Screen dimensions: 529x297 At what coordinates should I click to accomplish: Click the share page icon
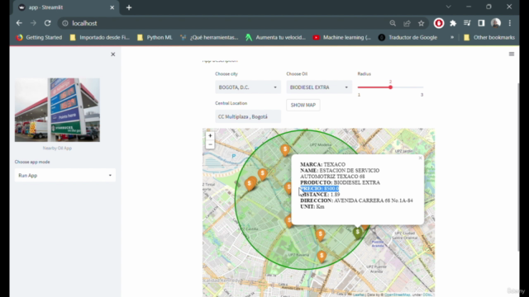pos(407,23)
